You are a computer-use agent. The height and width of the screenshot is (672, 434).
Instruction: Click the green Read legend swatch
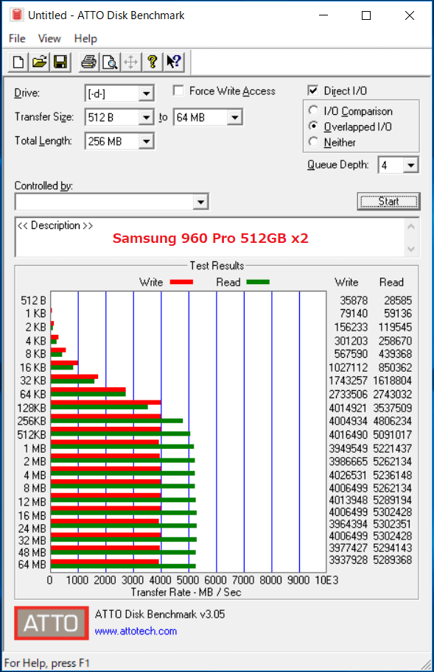pos(258,282)
